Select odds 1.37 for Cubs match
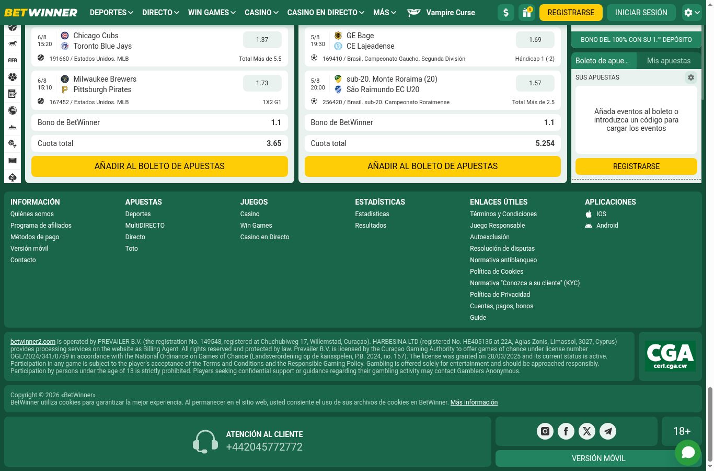Screen dimensions: 714x471 (x=262, y=40)
